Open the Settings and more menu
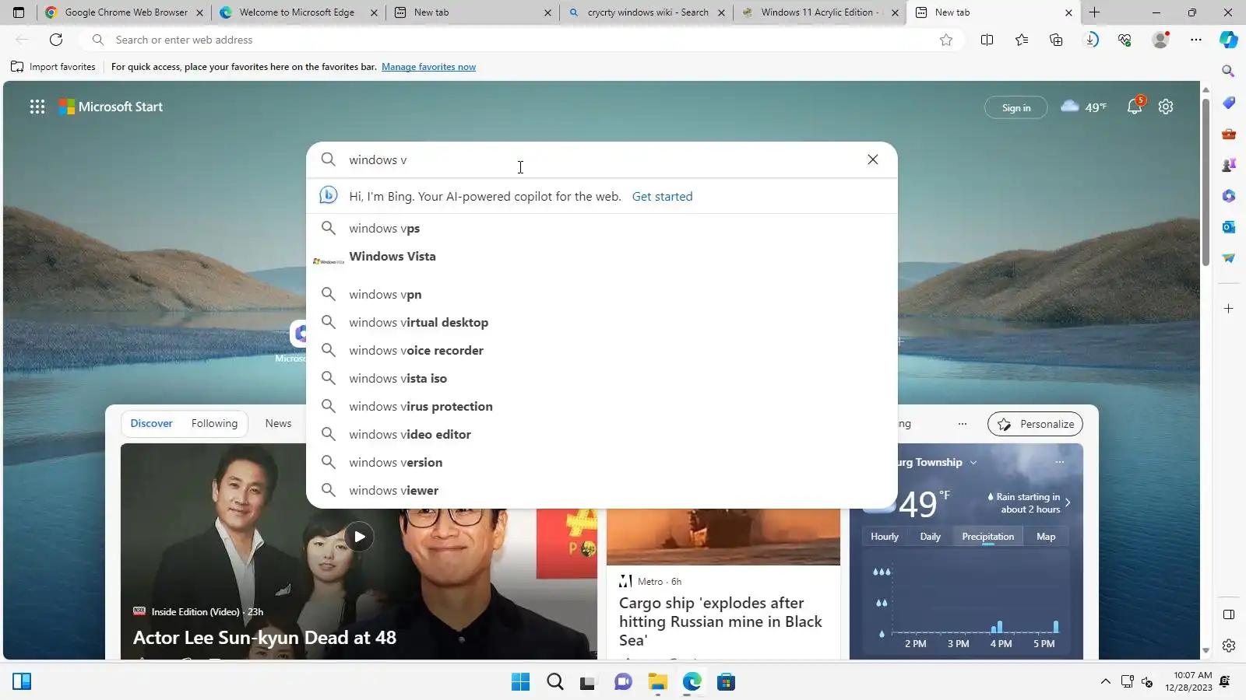 click(1196, 40)
